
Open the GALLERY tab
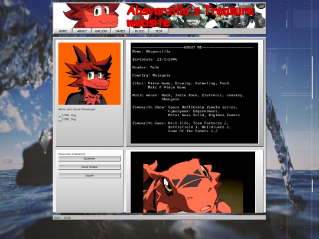coord(101,31)
